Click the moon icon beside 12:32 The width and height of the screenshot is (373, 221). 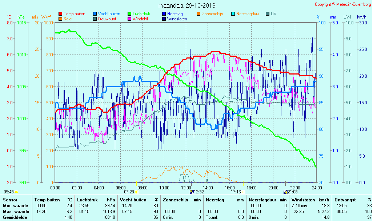coord(192,192)
